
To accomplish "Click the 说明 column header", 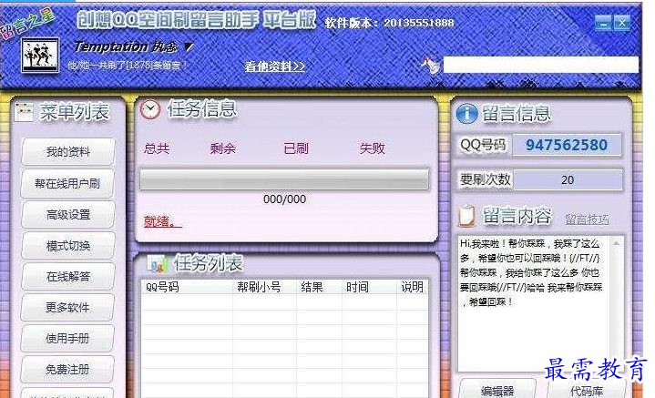I will tap(413, 287).
